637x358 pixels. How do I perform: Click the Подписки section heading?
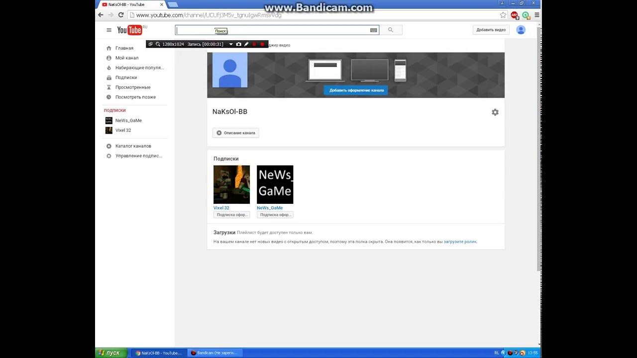coord(226,159)
